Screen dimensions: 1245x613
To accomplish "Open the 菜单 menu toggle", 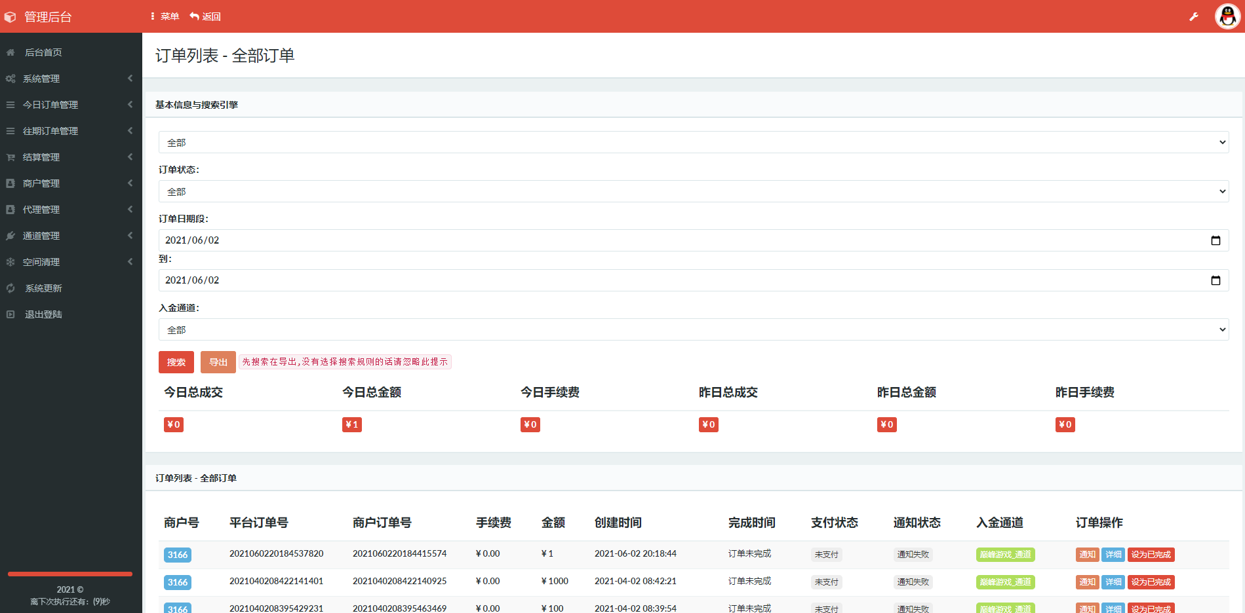I will [x=165, y=16].
